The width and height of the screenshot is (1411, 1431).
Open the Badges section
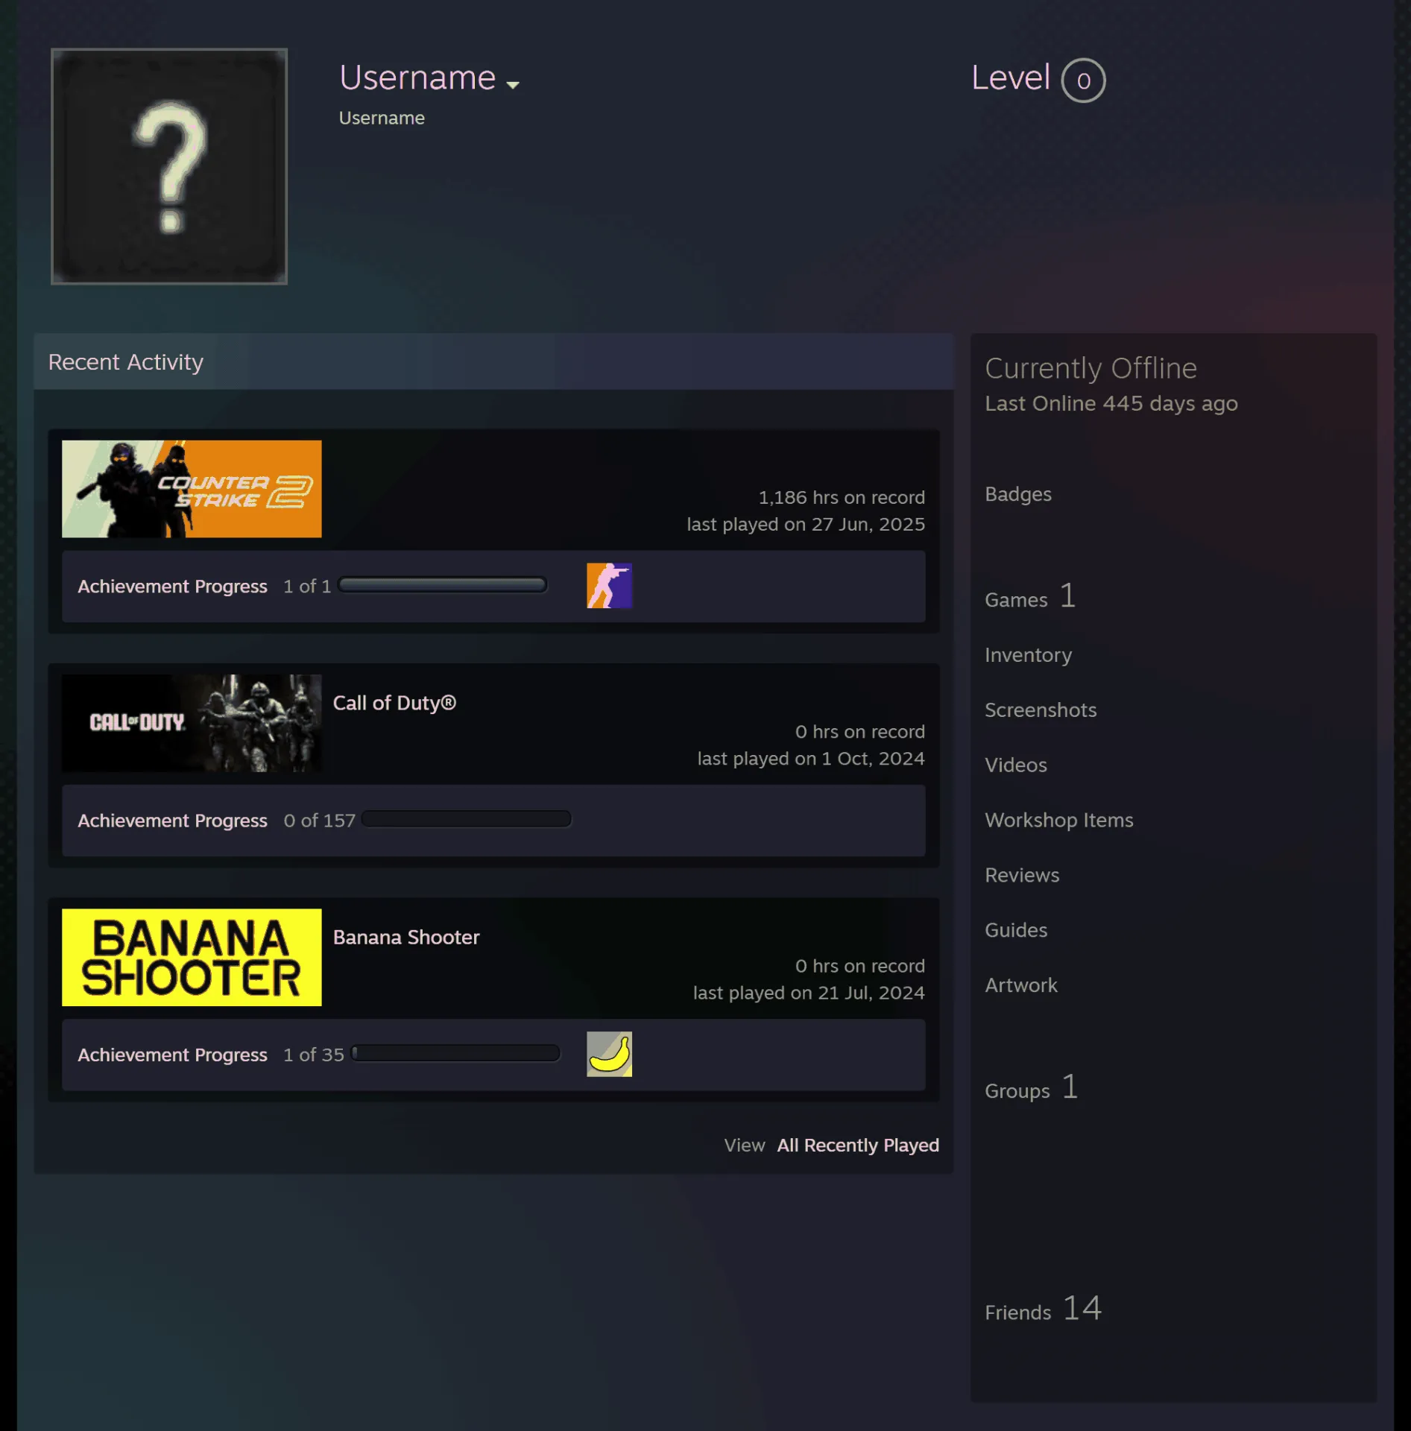[1018, 494]
